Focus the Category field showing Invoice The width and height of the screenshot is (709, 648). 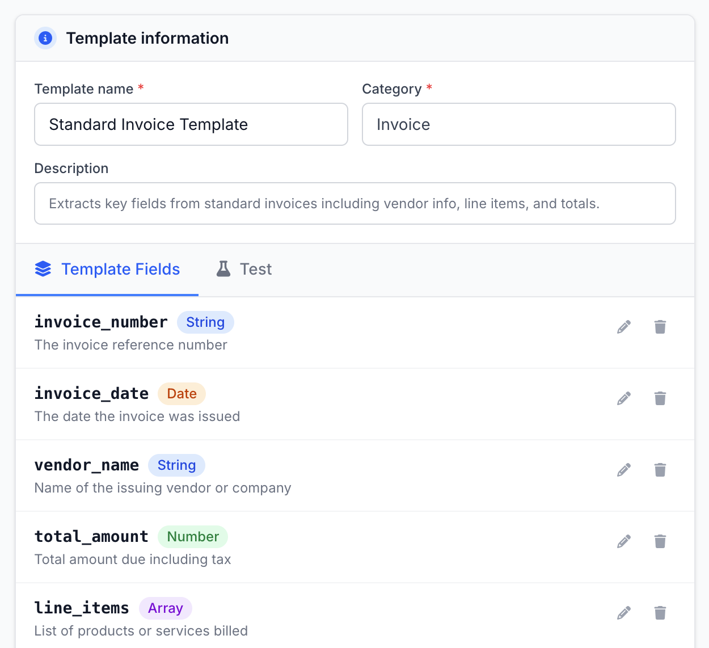point(518,124)
